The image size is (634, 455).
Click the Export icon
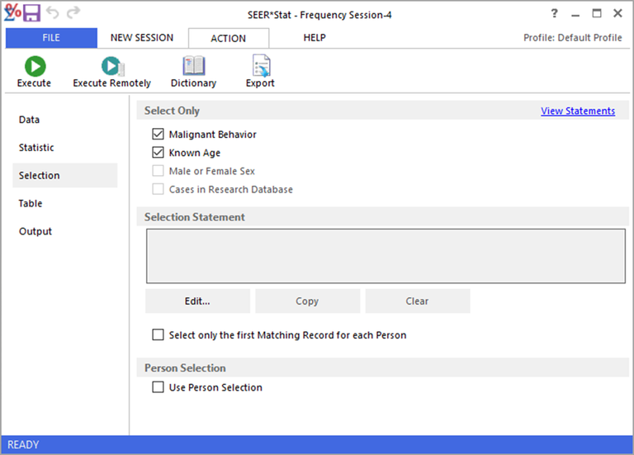260,67
